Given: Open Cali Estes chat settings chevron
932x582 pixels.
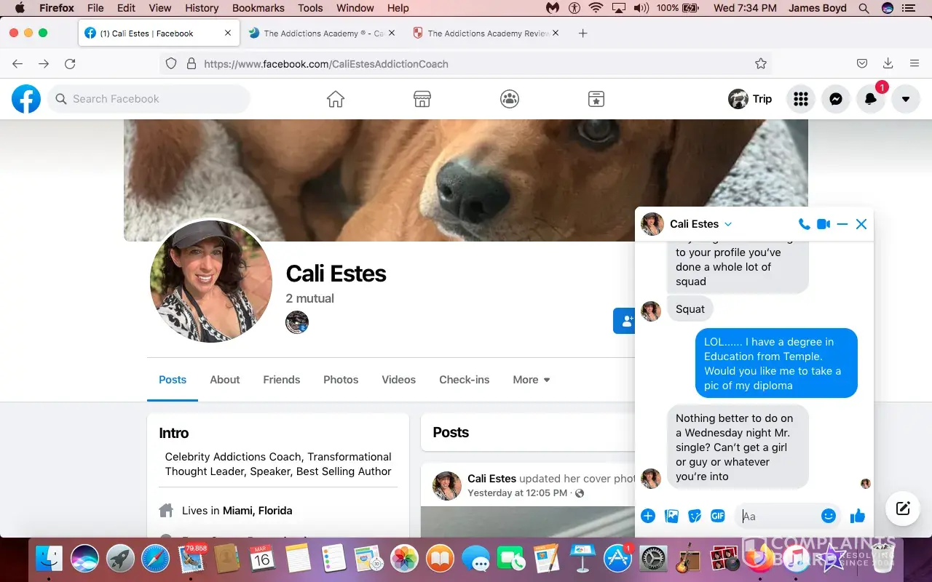Looking at the screenshot, I should pyautogui.click(x=728, y=224).
